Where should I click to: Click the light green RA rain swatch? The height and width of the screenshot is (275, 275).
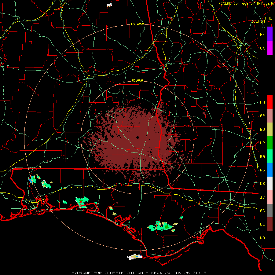point(270,156)
